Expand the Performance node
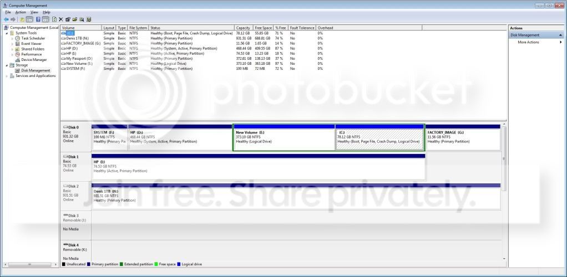The width and height of the screenshot is (567, 277). click(12, 54)
